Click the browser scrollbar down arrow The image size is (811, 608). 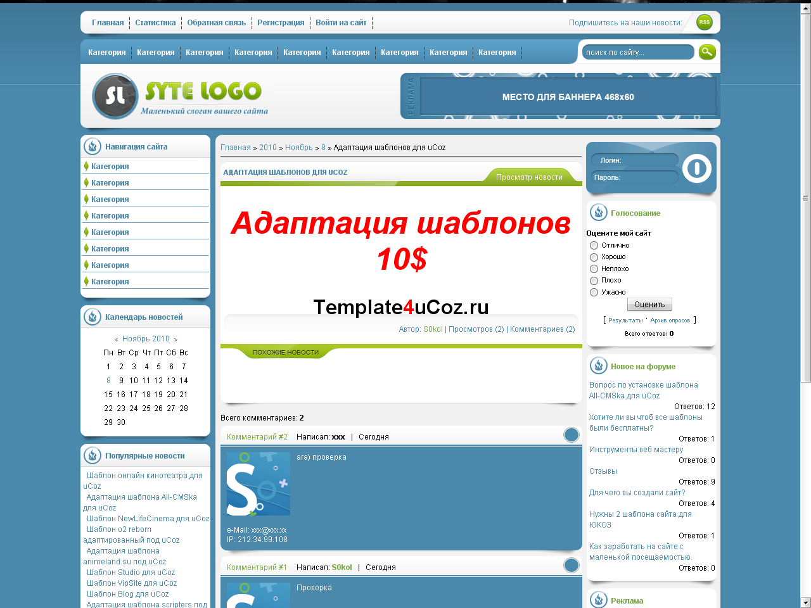[805, 602]
